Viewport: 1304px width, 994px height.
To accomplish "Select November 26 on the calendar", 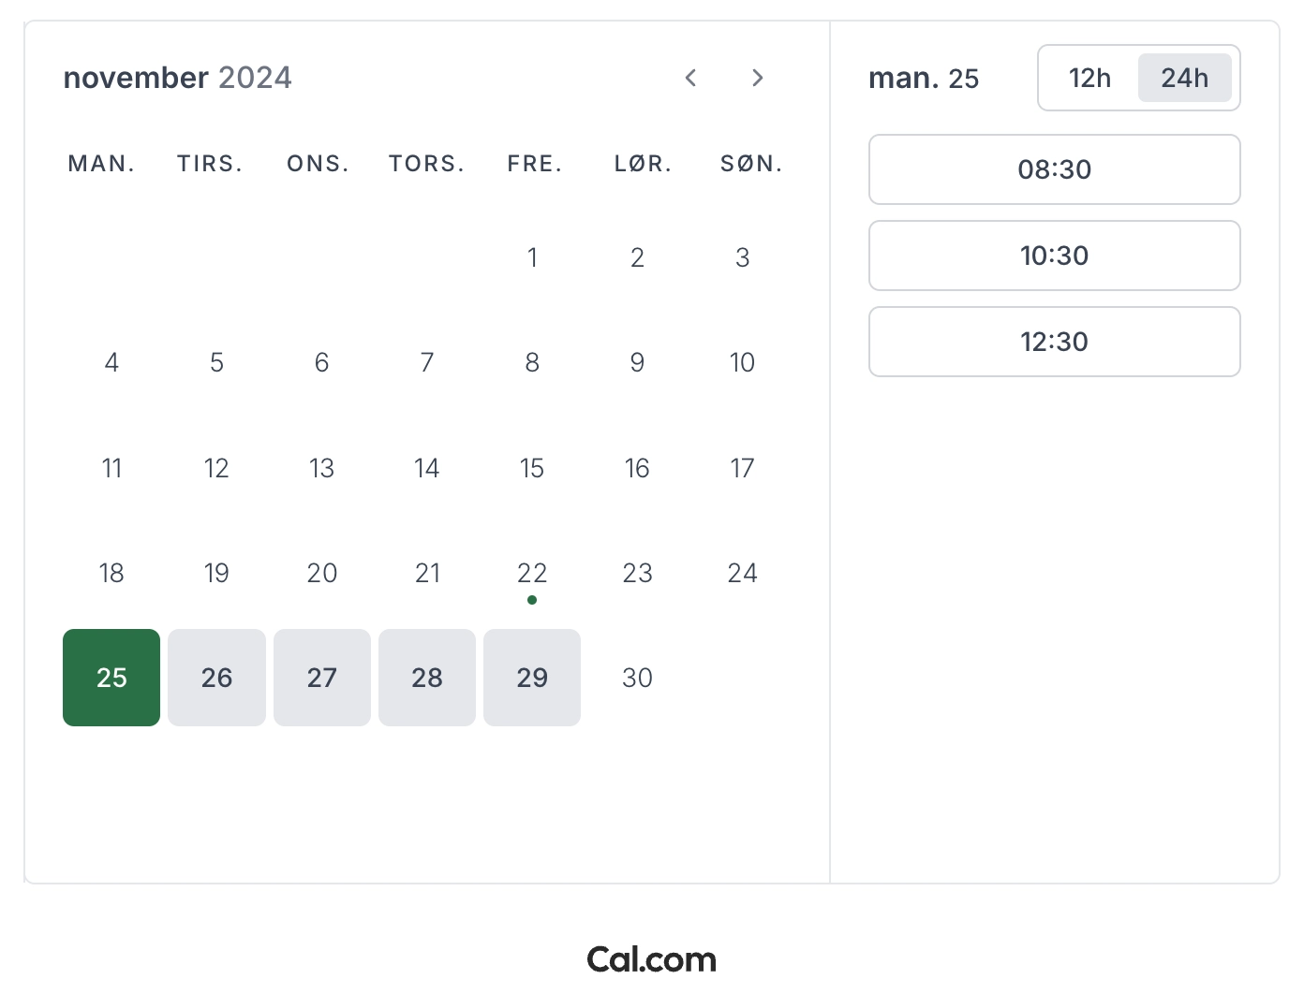I will (x=216, y=678).
